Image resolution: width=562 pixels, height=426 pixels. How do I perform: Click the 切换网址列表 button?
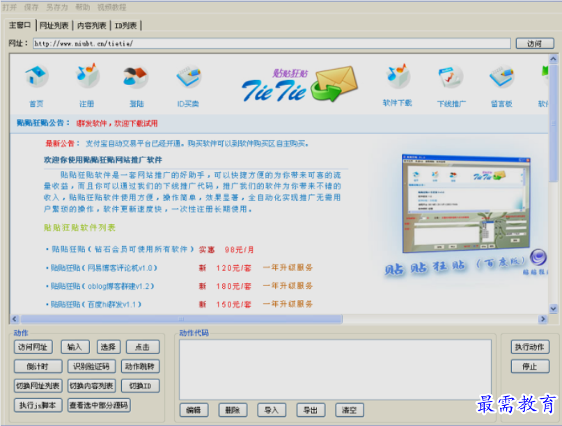[x=38, y=386]
